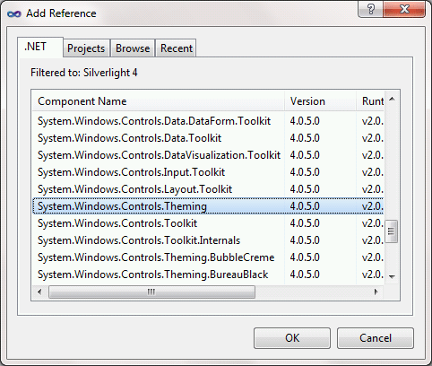Click the horizontal scrollbar right arrow
The height and width of the screenshot is (366, 432).
click(376, 292)
